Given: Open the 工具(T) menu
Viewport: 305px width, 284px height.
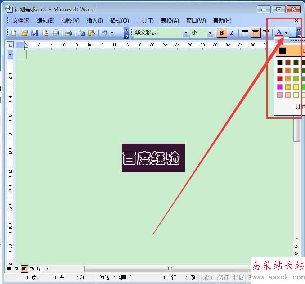Looking at the screenshot, I should tap(145, 20).
